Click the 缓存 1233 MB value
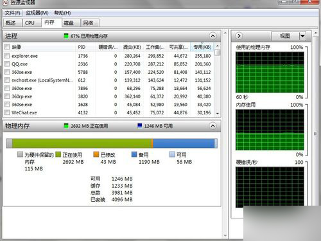Screen dimensions: 321x241 pyautogui.click(x=122, y=186)
